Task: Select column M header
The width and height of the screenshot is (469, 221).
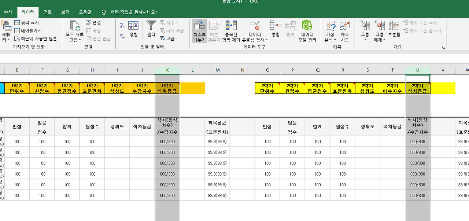Action: (x=217, y=70)
